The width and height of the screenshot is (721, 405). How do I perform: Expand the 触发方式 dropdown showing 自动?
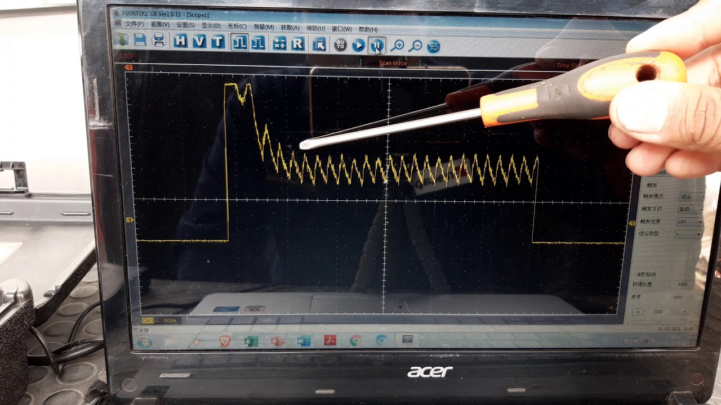pos(691,209)
